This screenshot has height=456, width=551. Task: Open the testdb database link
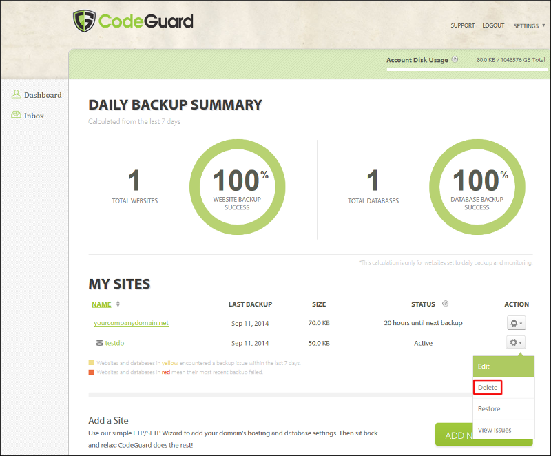tap(114, 343)
